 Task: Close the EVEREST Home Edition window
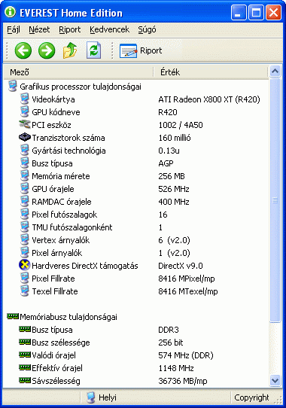[x=273, y=12]
